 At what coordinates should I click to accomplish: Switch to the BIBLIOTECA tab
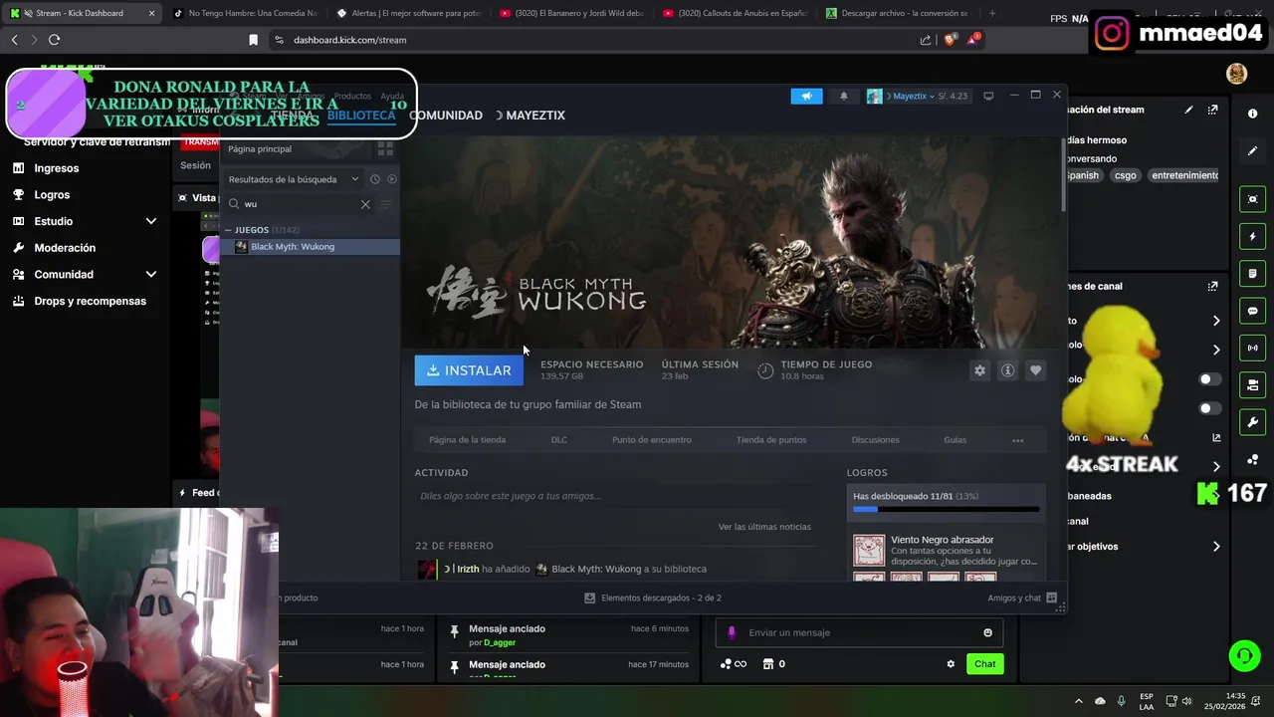pyautogui.click(x=361, y=116)
